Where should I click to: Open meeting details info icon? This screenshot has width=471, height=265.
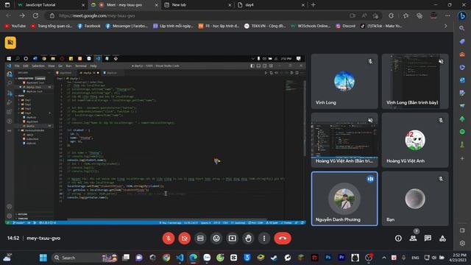pos(398,239)
